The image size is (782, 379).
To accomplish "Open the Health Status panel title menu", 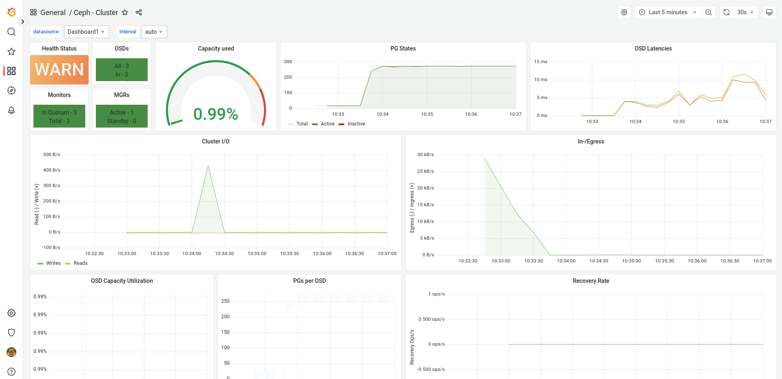I will (x=59, y=48).
